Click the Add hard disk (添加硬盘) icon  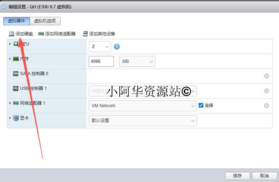click(x=12, y=34)
